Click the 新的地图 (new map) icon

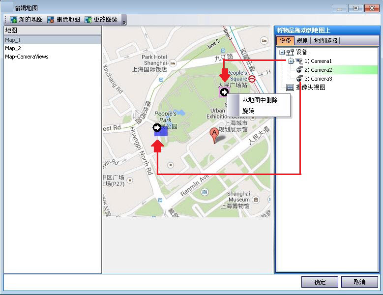click(13, 20)
